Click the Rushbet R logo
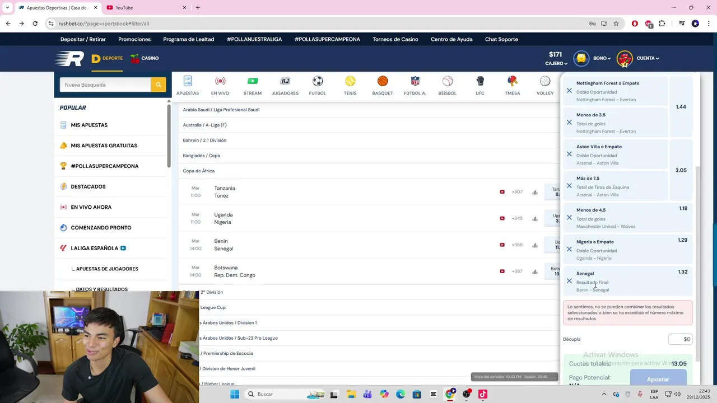717x403 pixels. click(x=69, y=58)
